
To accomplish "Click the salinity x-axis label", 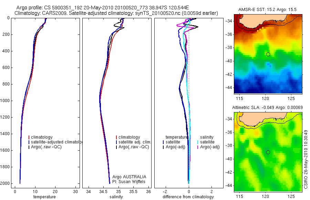I will coord(116,197).
